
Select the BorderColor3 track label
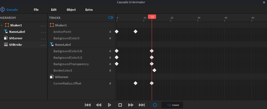pyautogui.click(x=63, y=71)
